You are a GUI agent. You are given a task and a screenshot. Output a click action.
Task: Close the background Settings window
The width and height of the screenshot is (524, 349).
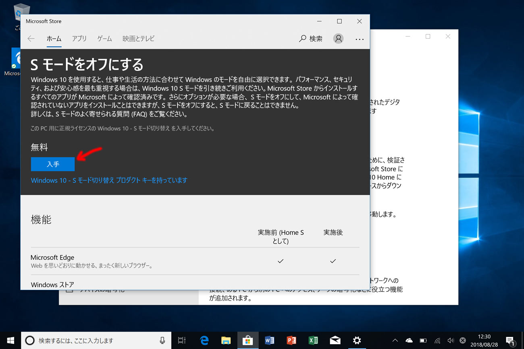[448, 37]
